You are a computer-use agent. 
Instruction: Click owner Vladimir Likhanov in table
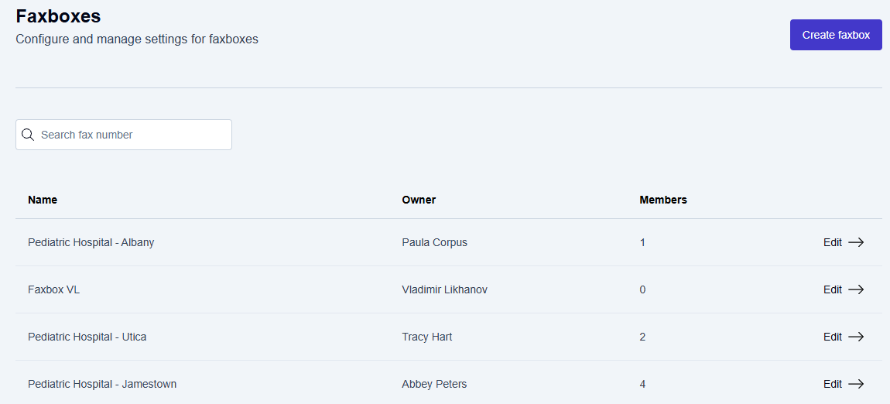(444, 289)
